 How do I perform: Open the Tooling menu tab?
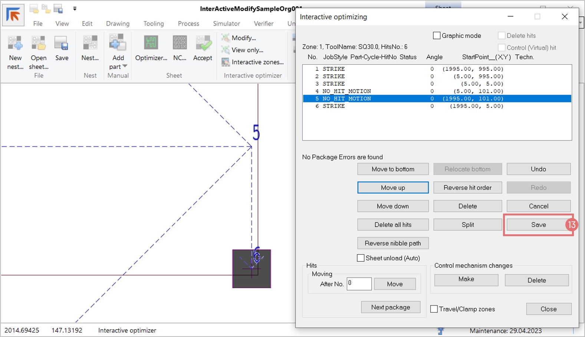[x=154, y=24]
